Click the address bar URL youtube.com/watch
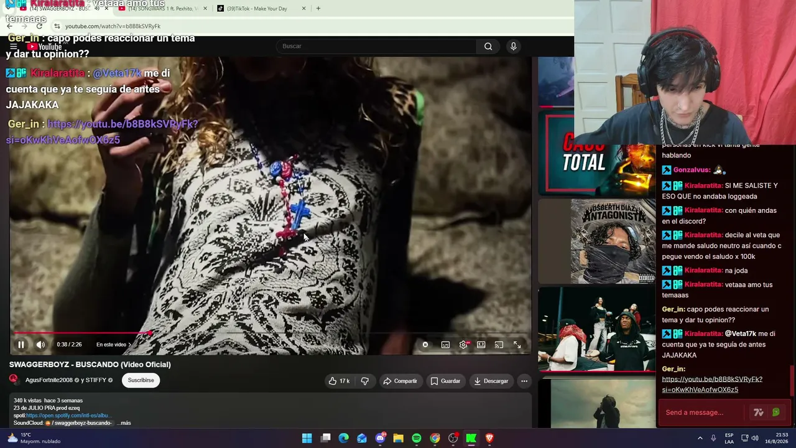The image size is (796, 448). [x=113, y=26]
